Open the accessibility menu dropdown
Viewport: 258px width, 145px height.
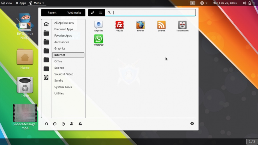[x=204, y=3]
